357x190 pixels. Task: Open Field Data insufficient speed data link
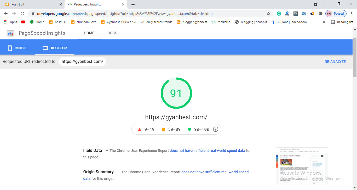click(x=208, y=151)
